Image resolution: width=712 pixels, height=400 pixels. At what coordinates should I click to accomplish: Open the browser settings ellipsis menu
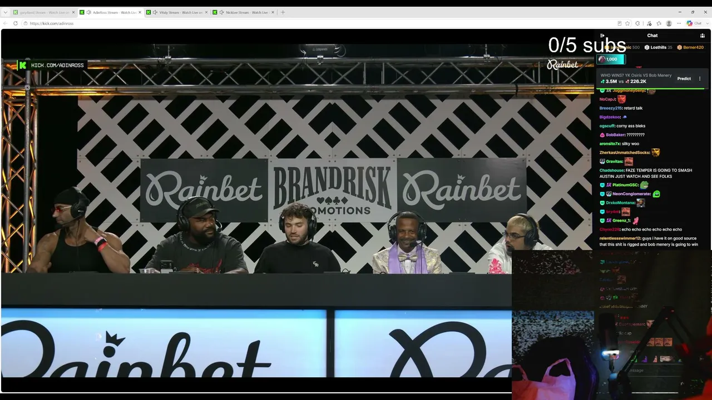tap(679, 23)
